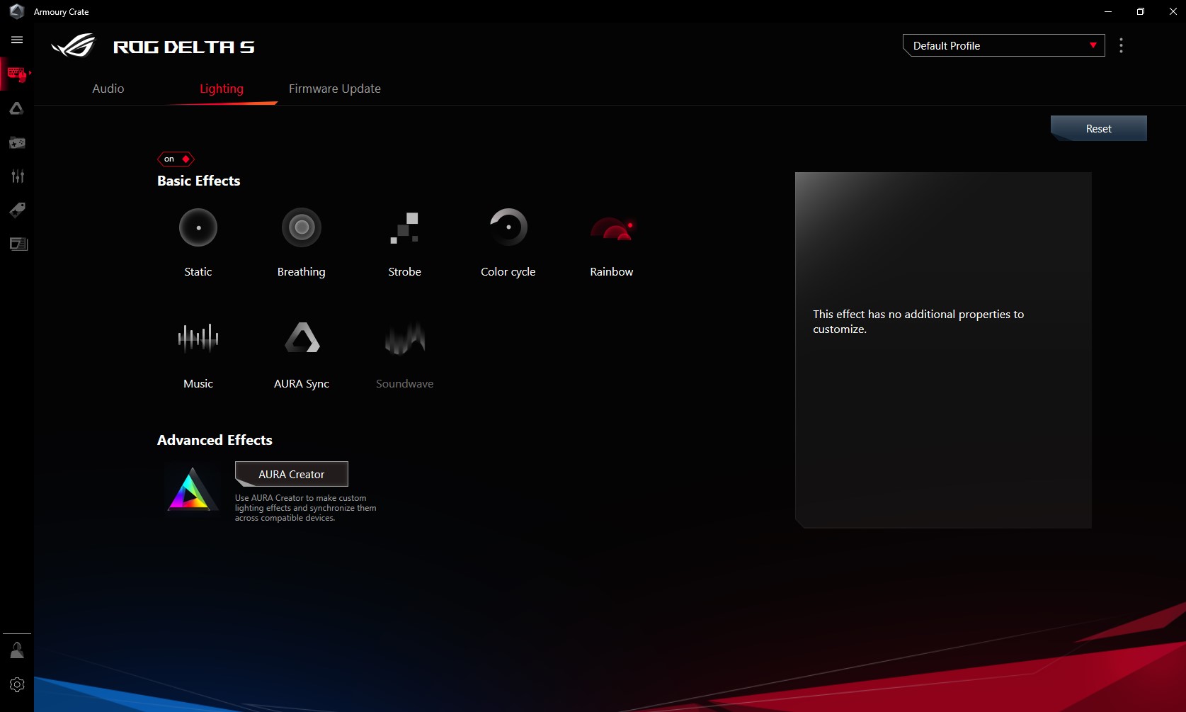The height and width of the screenshot is (712, 1186).
Task: Select the AURA Sync effect icon
Action: [302, 337]
